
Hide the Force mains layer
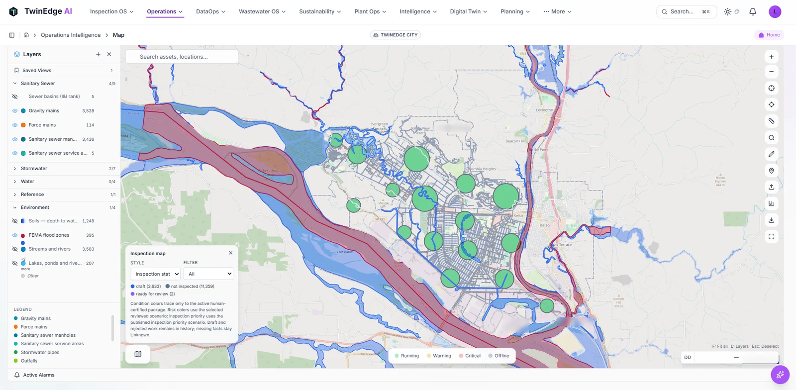pos(15,125)
